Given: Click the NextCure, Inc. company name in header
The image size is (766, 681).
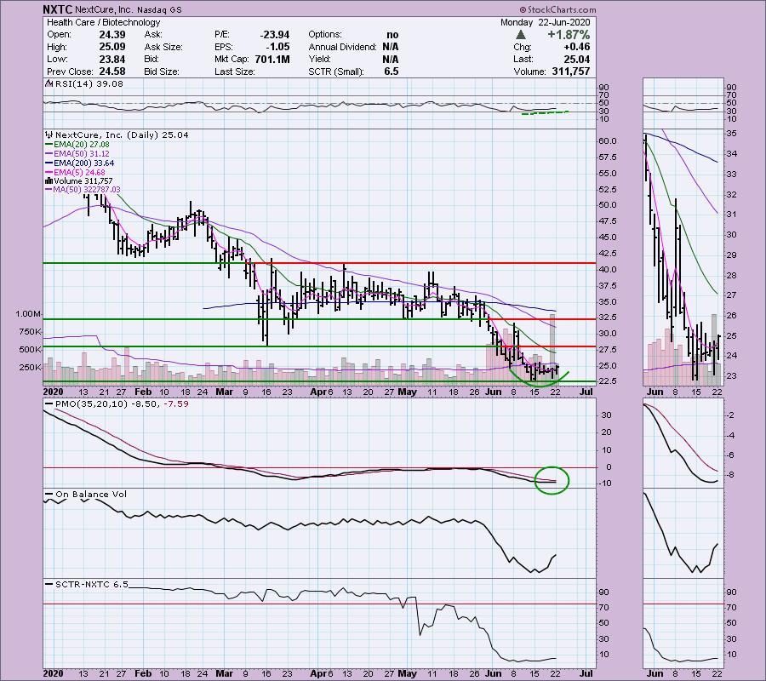Looking at the screenshot, I should tap(103, 9).
